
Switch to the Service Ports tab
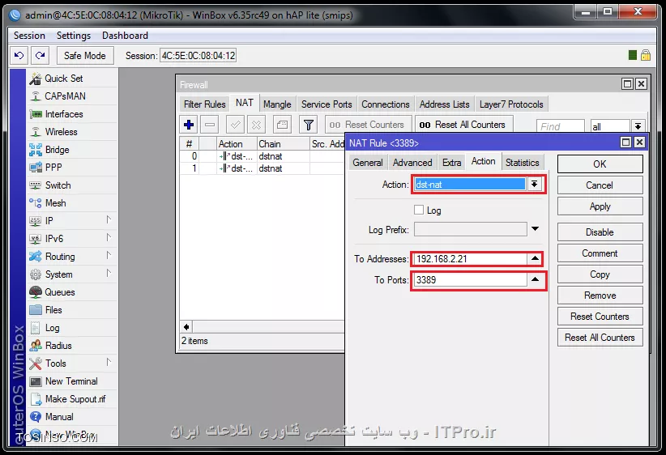(327, 104)
